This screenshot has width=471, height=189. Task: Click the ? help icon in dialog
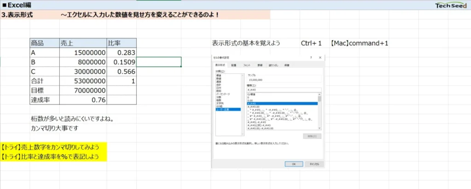click(x=311, y=57)
